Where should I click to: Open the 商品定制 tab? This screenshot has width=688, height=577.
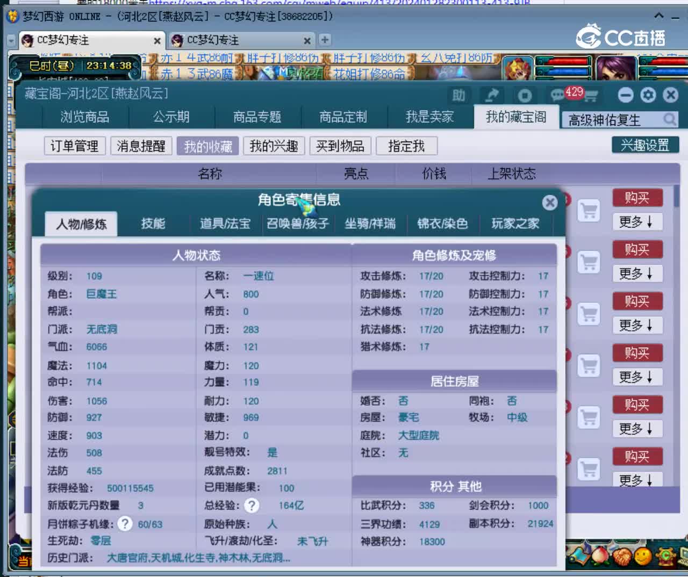[343, 117]
